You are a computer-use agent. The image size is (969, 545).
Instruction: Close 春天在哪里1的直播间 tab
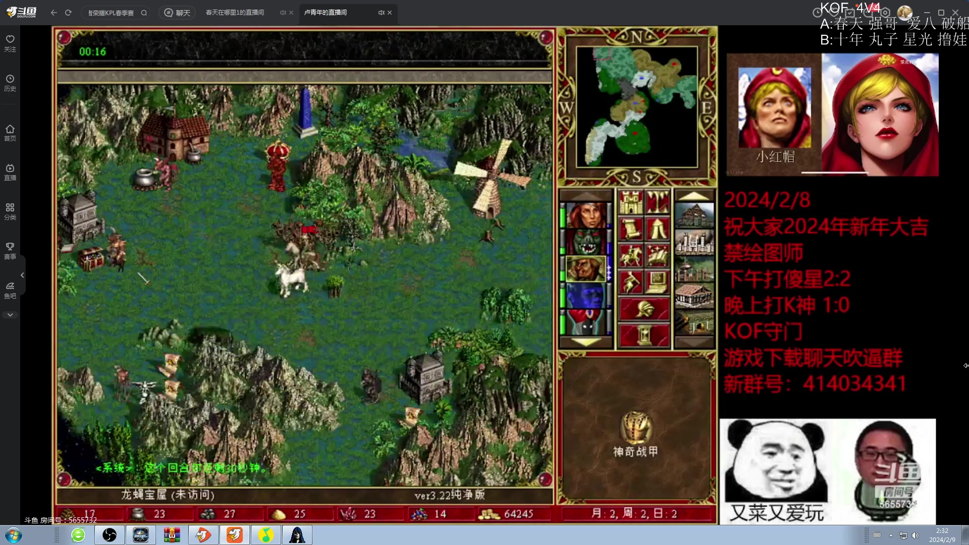[x=291, y=13]
